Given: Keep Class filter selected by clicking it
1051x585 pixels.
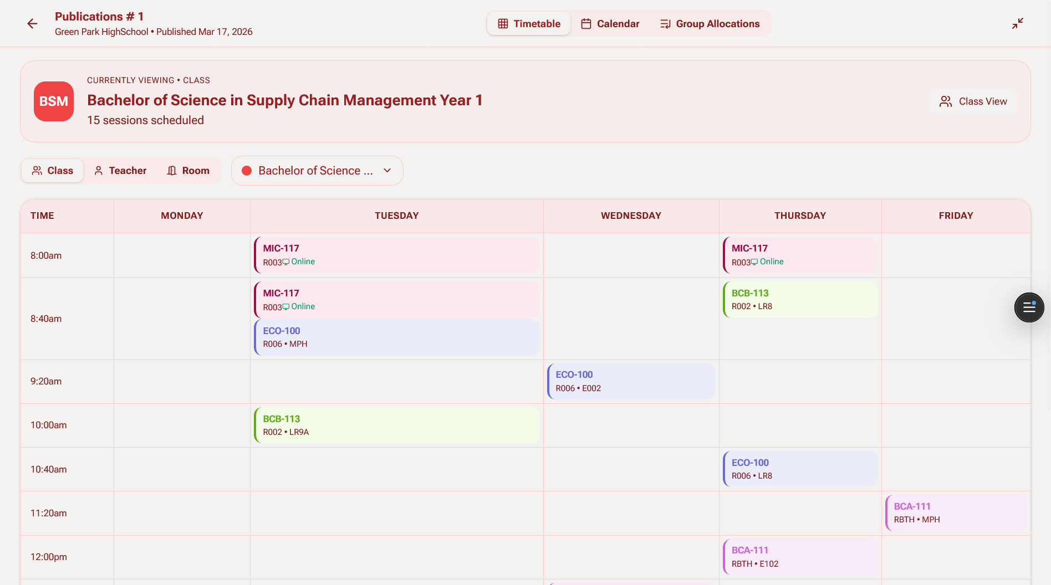Looking at the screenshot, I should tap(52, 171).
